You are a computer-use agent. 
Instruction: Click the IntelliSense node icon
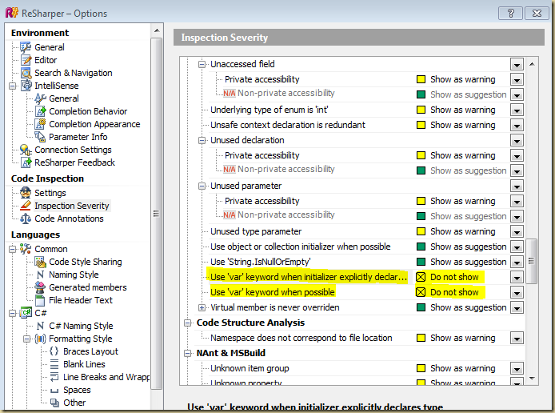[26, 86]
